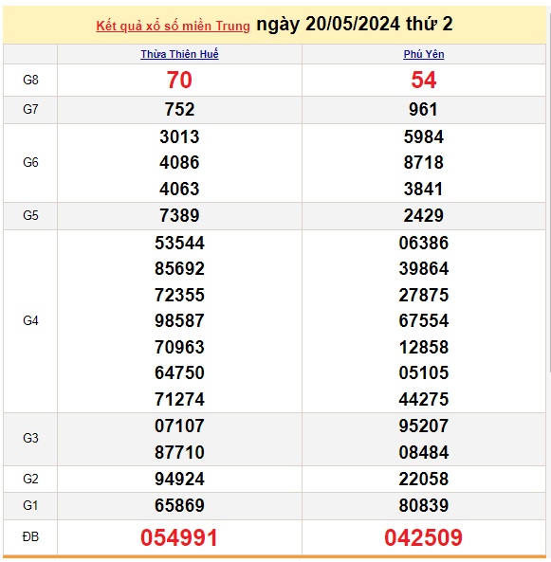Click the G4 number 44275
The width and height of the screenshot is (551, 562).
(x=424, y=399)
